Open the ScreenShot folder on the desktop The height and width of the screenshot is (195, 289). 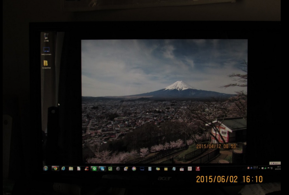tap(46, 64)
